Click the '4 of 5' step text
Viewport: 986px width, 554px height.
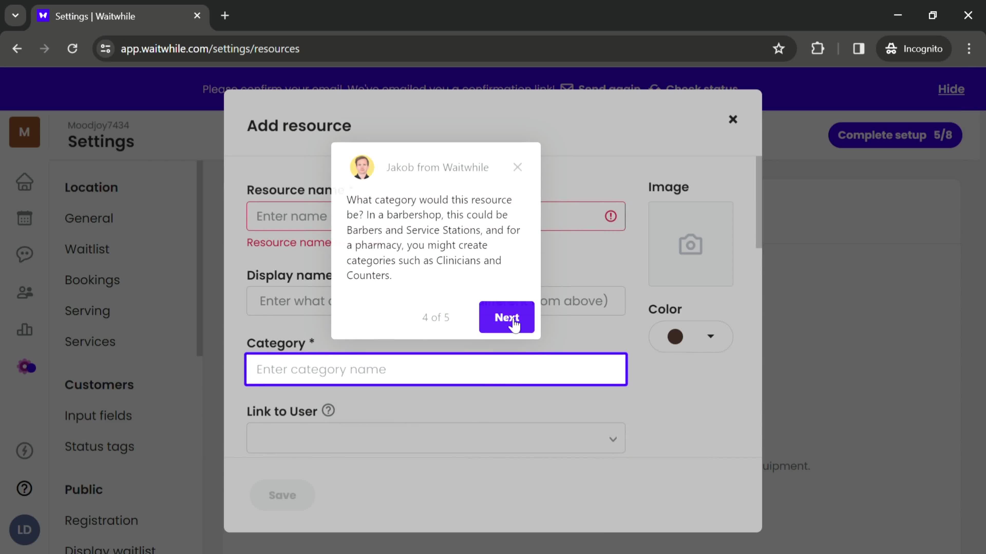pyautogui.click(x=435, y=317)
